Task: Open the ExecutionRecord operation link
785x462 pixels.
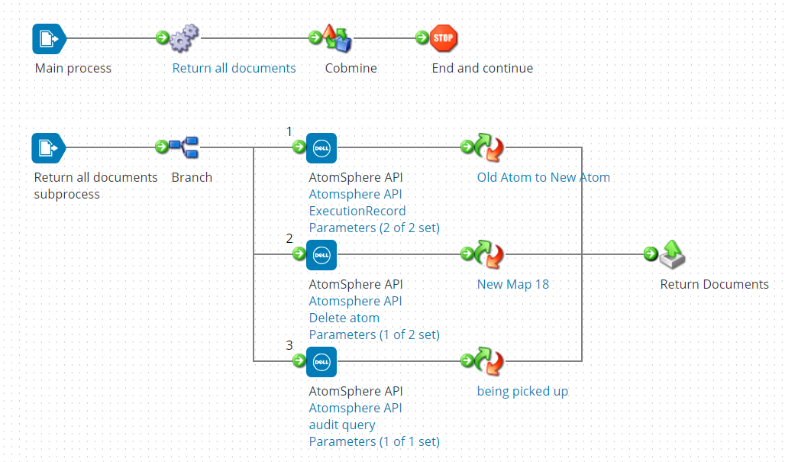Action: point(357,211)
